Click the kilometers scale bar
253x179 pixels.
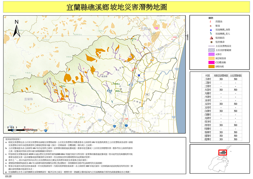point(17,129)
